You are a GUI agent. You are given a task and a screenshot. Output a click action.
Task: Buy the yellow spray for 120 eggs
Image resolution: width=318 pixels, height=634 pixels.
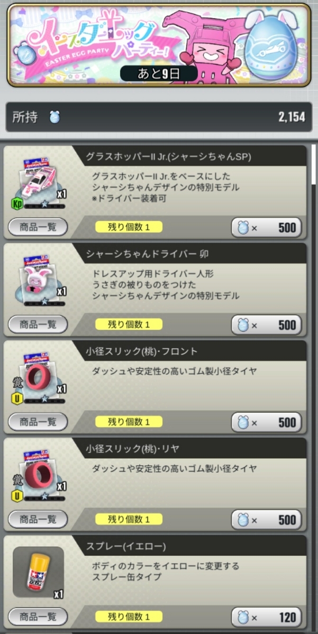pos(267,617)
